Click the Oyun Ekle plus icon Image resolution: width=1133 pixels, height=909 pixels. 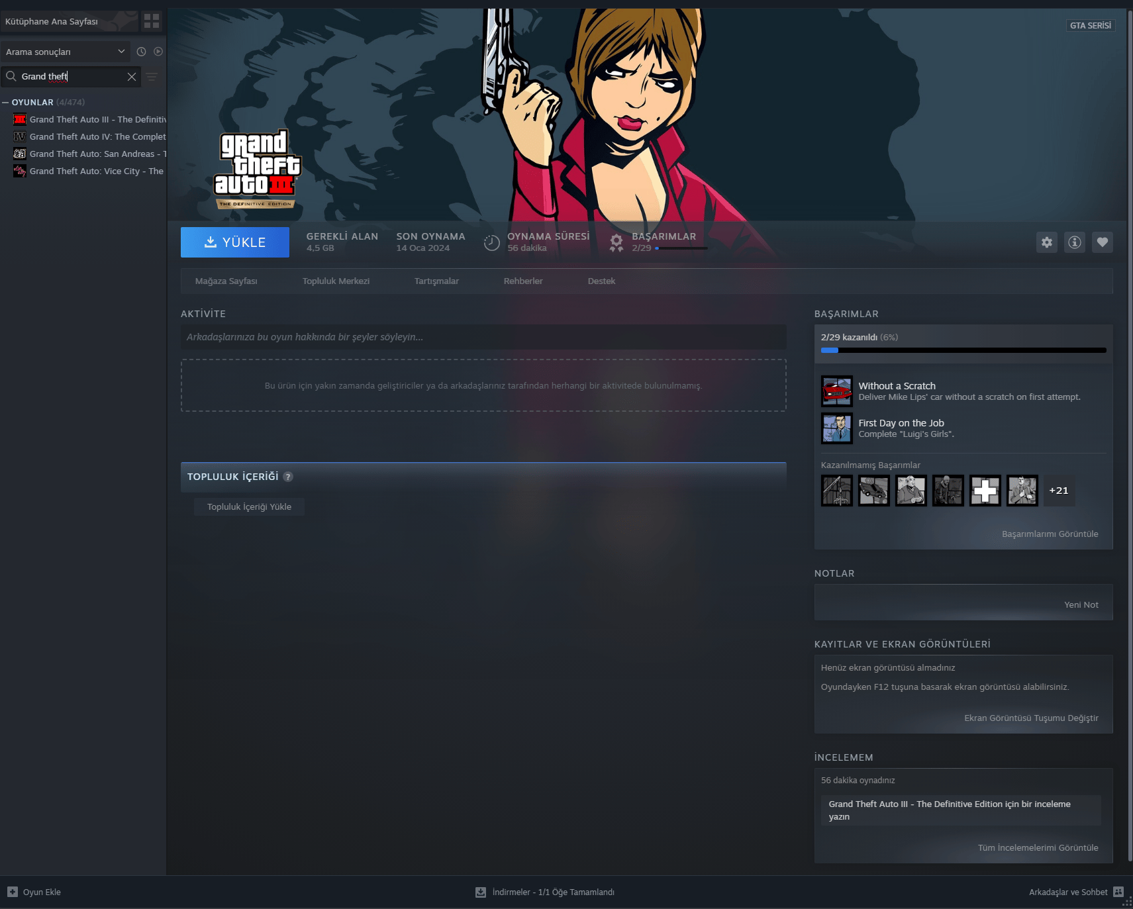point(13,892)
